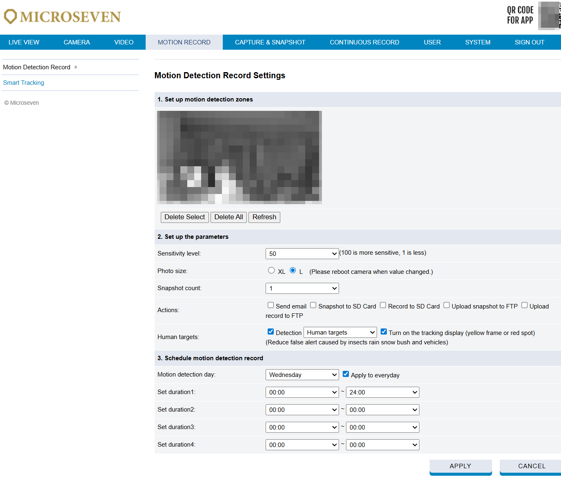Click the Microseven logo
Viewport: 561px width, 478px height.
62,17
